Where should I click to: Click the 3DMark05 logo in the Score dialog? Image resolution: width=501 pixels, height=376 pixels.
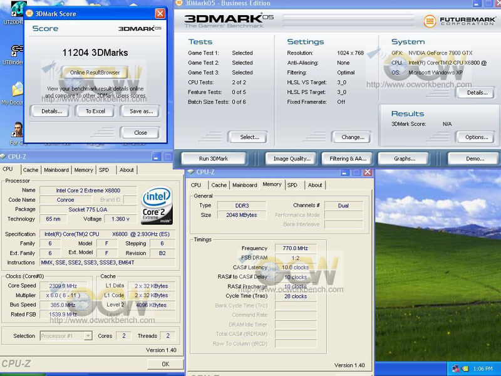(x=140, y=28)
